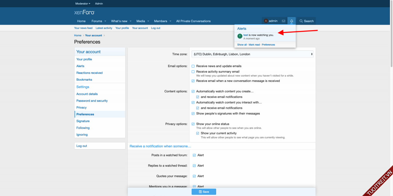Click Mark read in Alerts popup
Image resolution: width=393 pixels, height=196 pixels.
pos(254,45)
